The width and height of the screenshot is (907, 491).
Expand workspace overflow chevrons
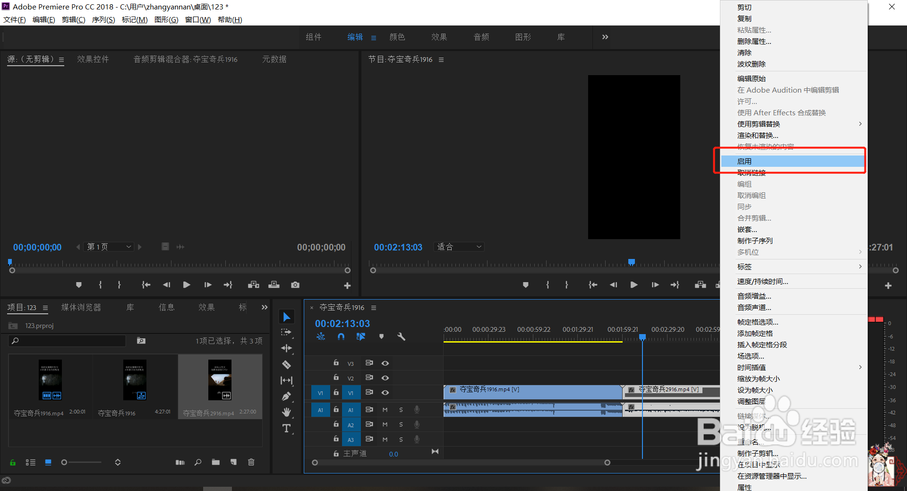click(605, 37)
